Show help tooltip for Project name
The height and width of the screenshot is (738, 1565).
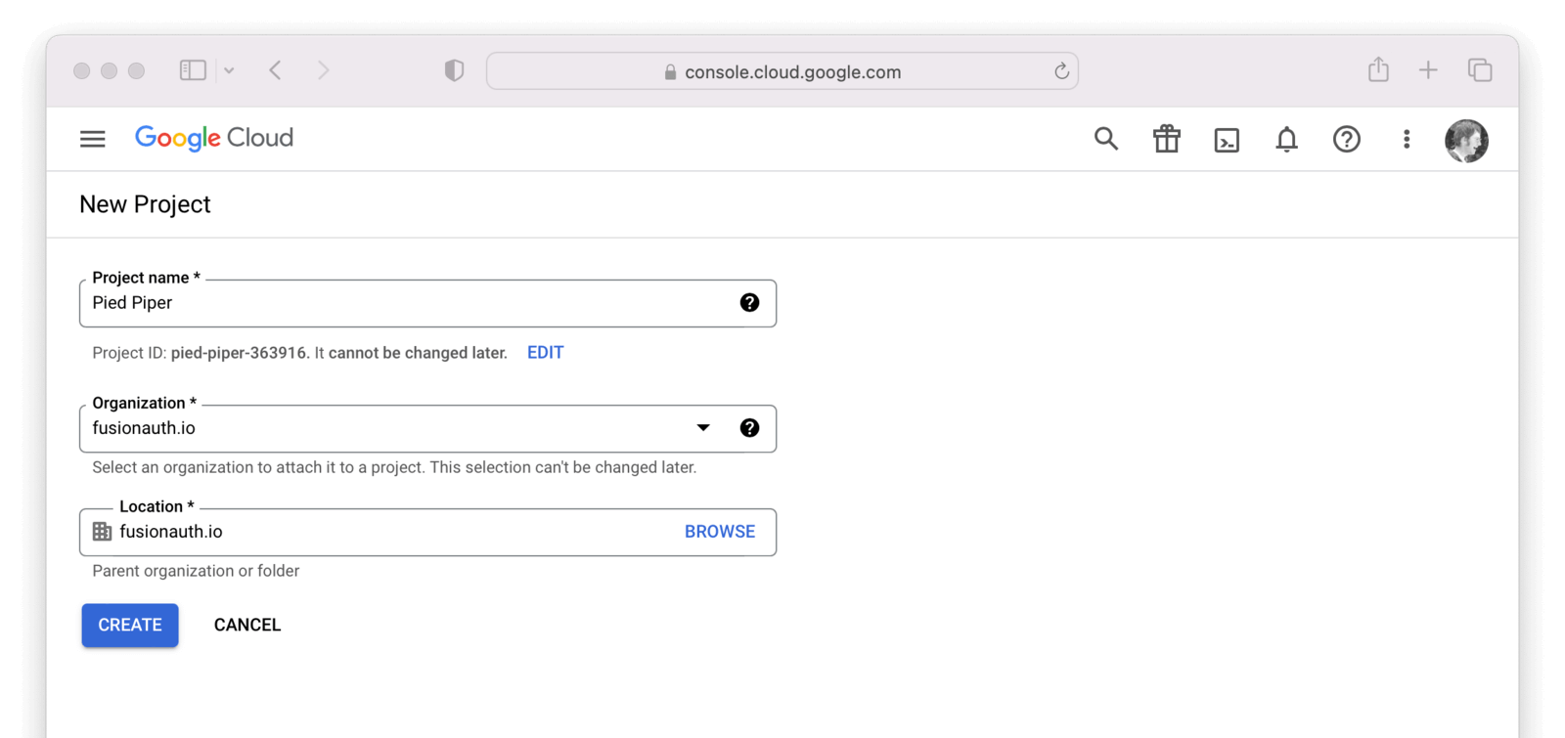pyautogui.click(x=749, y=303)
